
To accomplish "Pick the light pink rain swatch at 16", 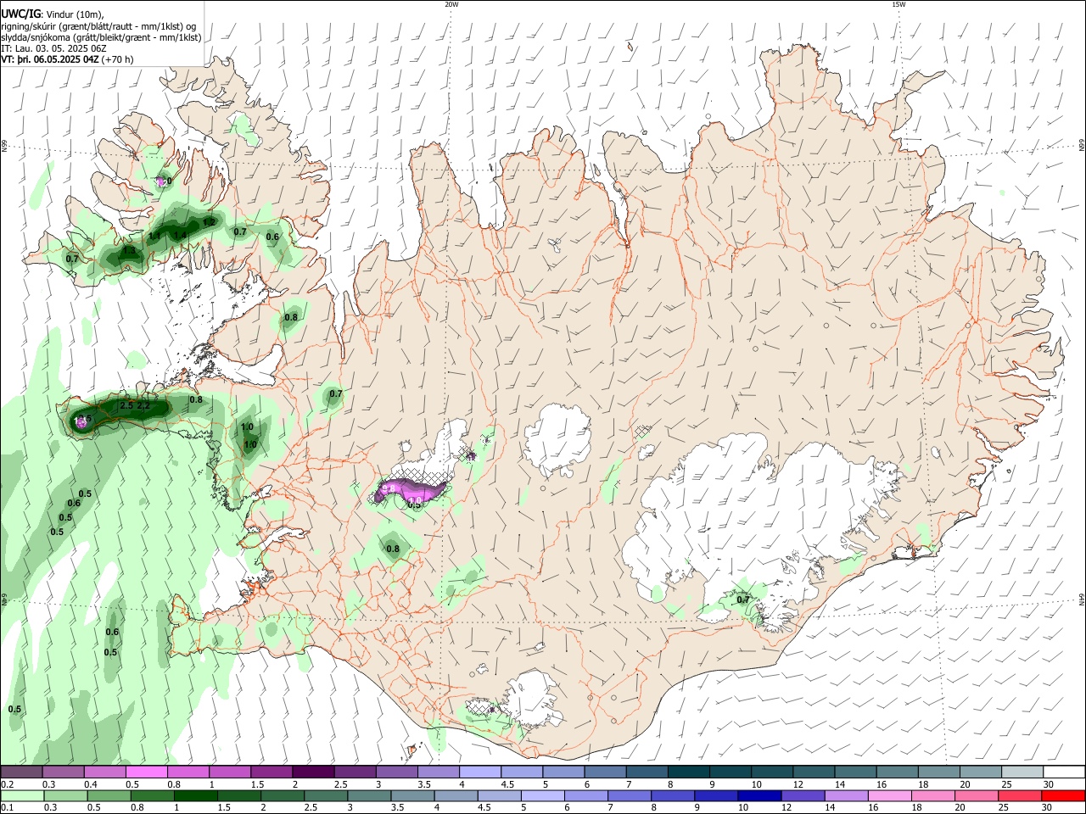I will (889, 795).
